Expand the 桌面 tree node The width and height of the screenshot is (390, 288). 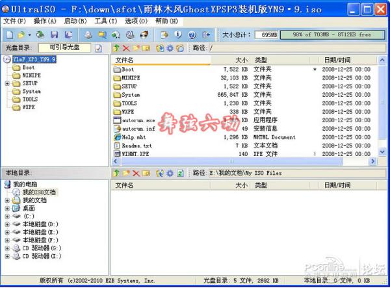7,208
